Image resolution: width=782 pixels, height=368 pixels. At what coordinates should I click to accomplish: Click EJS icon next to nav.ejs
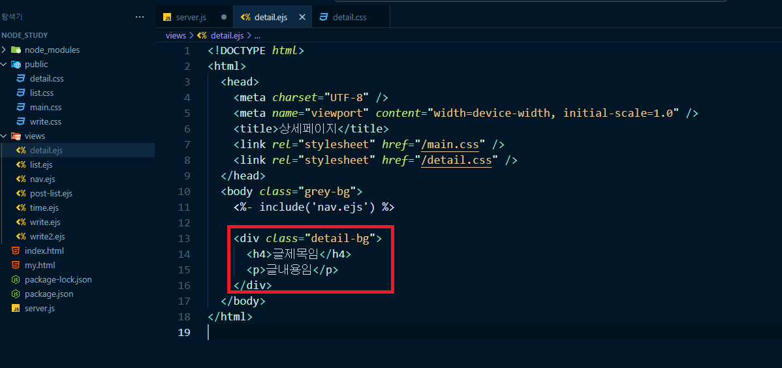point(21,179)
